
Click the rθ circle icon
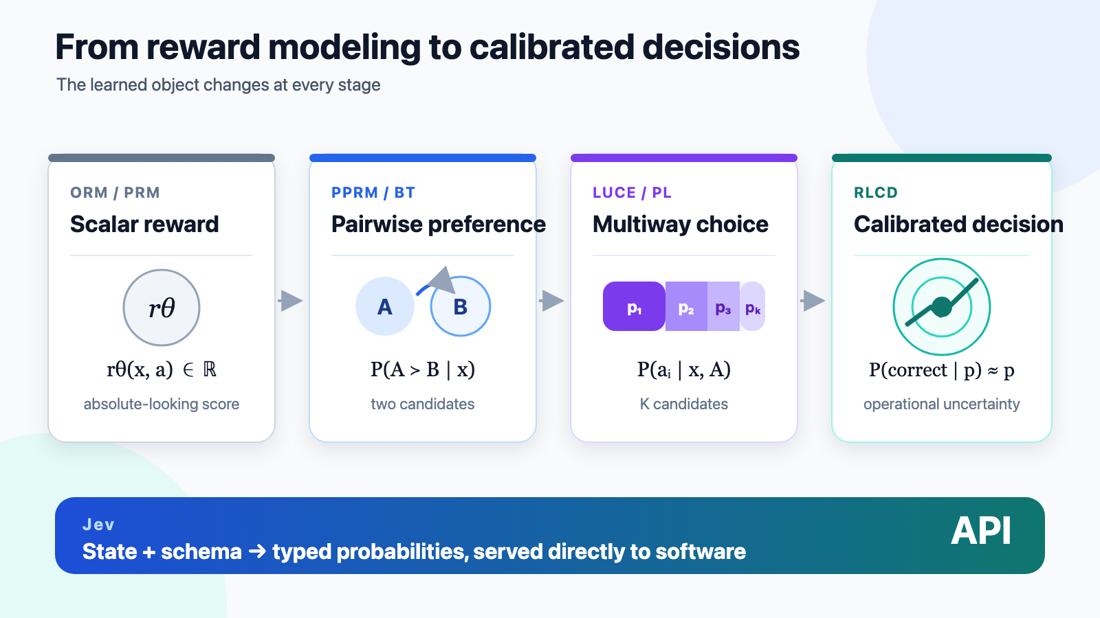(162, 308)
